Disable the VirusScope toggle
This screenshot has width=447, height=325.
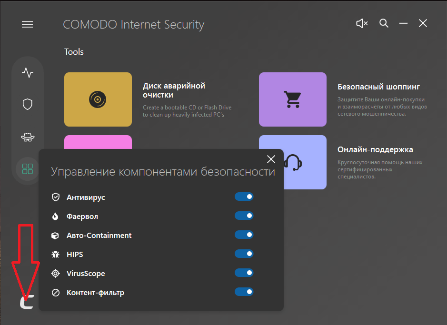pos(244,273)
